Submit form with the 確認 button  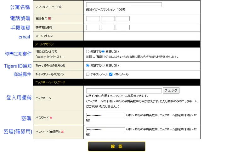[116, 146]
